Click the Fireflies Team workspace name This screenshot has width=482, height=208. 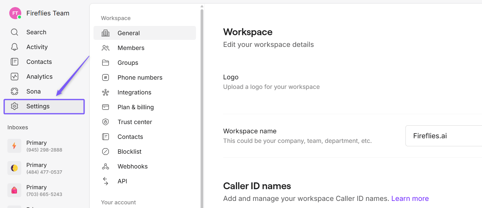[48, 13]
